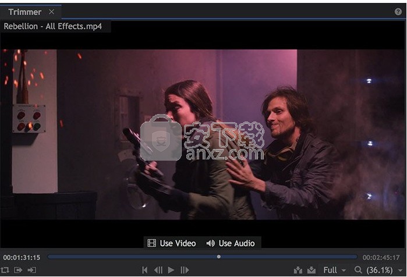Click the Rebellion - All Effects.mp4 label
The height and width of the screenshot is (277, 407).
coord(52,26)
